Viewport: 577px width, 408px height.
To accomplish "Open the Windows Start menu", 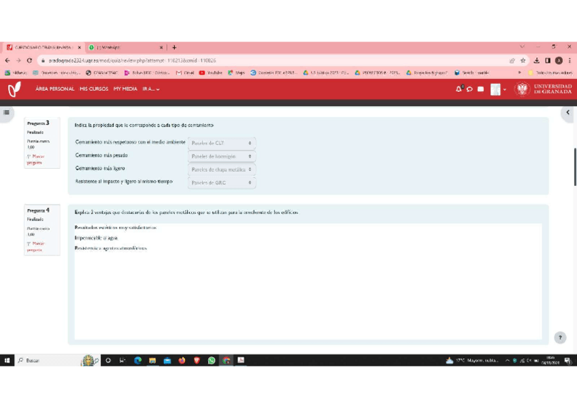I will 7,360.
